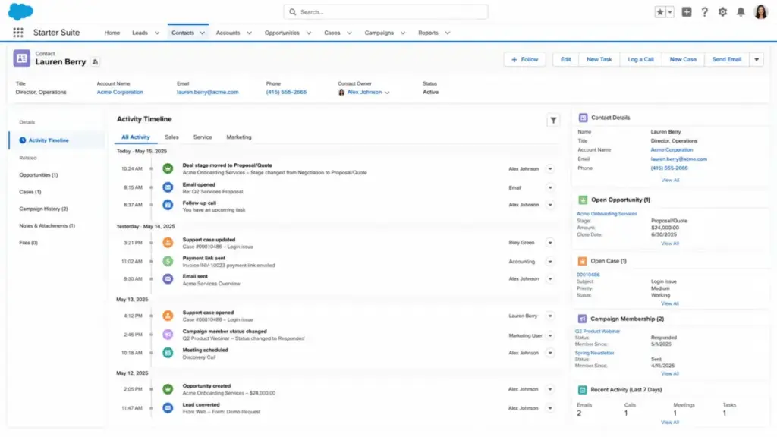The height and width of the screenshot is (437, 777).
Task: Click the hierarchy icon next to Lauren Berry
Action: [x=95, y=62]
